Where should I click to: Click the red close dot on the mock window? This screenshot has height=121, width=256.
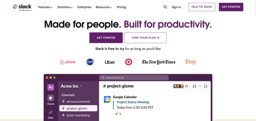coord(47,78)
